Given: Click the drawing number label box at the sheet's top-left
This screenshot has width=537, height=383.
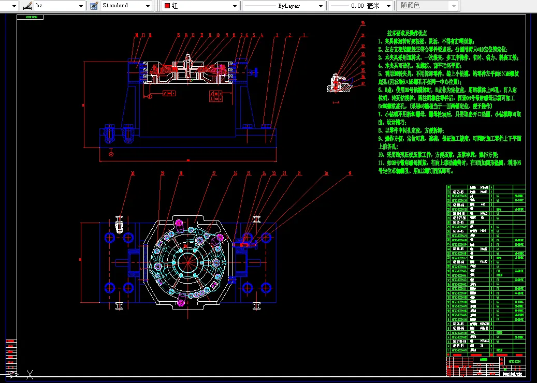Looking at the screenshot, I should [30, 17].
